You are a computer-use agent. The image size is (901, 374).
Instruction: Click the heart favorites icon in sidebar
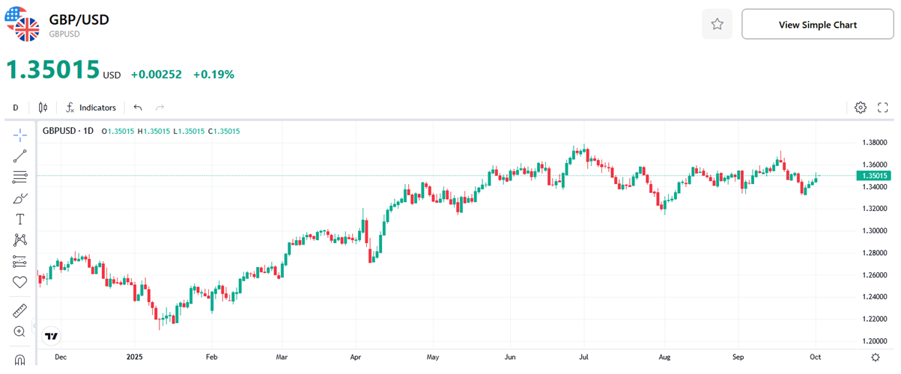[20, 282]
